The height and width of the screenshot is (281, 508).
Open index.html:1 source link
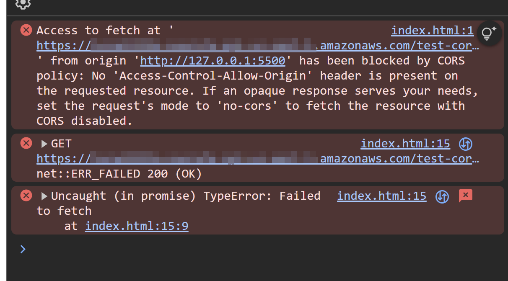coord(432,31)
